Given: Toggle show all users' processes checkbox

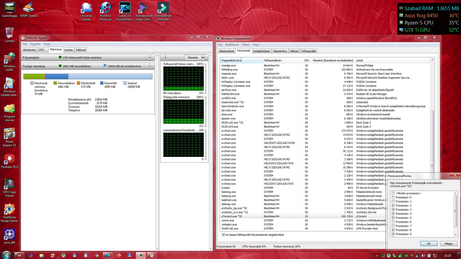Looking at the screenshot, I should (x=224, y=235).
